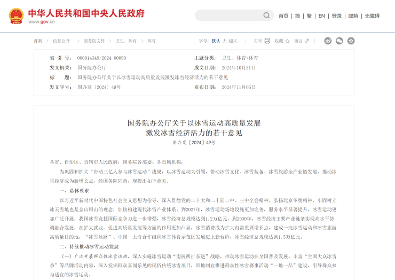Viewport: 395px width, 280px height.
Task: Click the 登录 login link
Action: click(336, 16)
